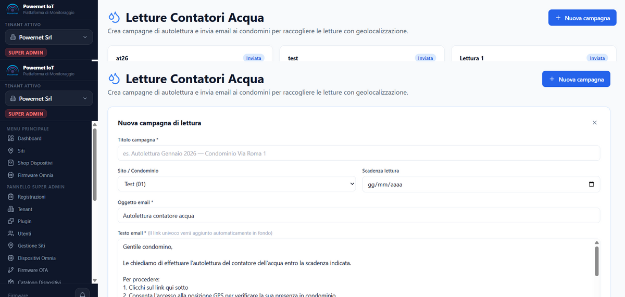625x297 pixels.
Task: Click the Oggetto email field with Autolettura text
Action: [359, 215]
